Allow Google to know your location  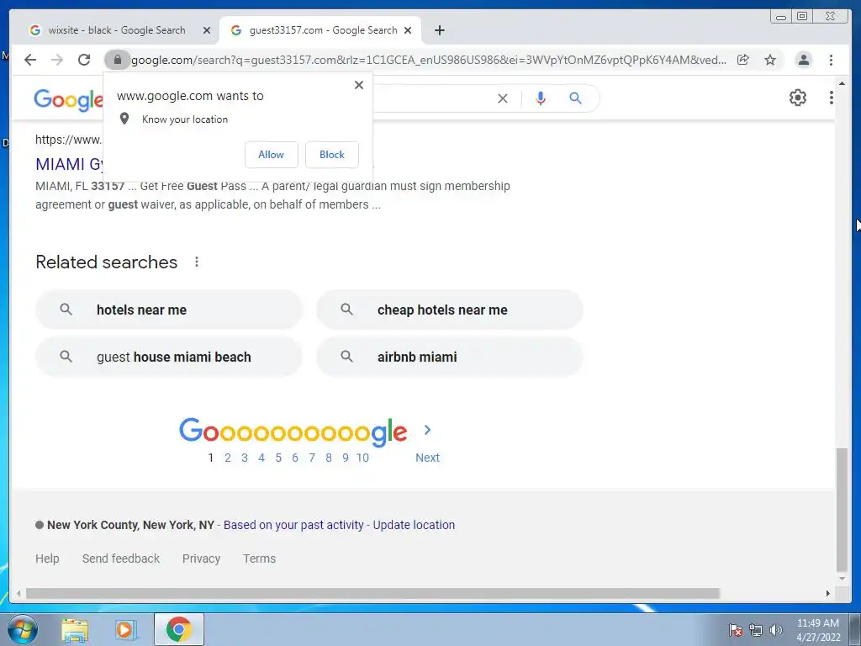(272, 155)
